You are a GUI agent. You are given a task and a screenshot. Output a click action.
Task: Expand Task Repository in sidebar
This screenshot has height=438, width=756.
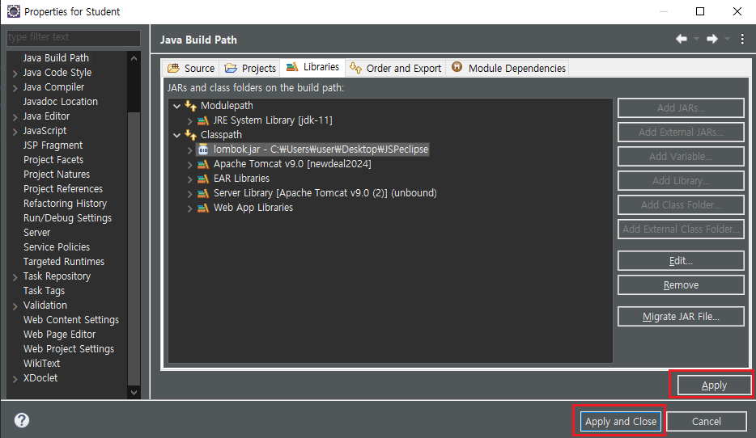[15, 277]
